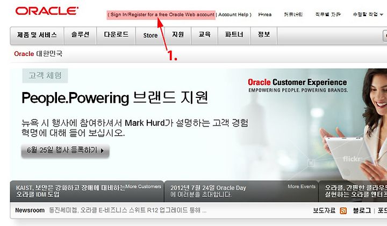Open the 동진쎄미켐 E-비즈니스 스위트 R12 news headline
This screenshot has height=226, width=387.
click(127, 210)
